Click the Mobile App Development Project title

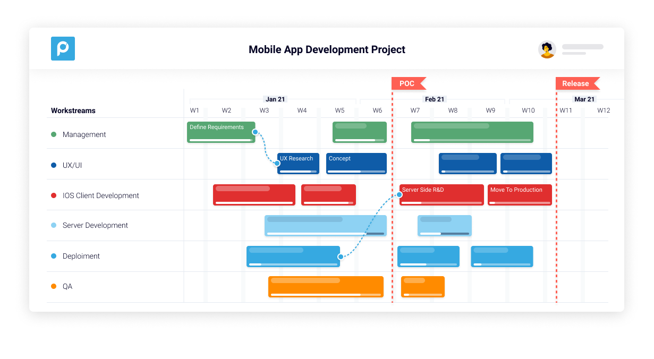tap(327, 49)
